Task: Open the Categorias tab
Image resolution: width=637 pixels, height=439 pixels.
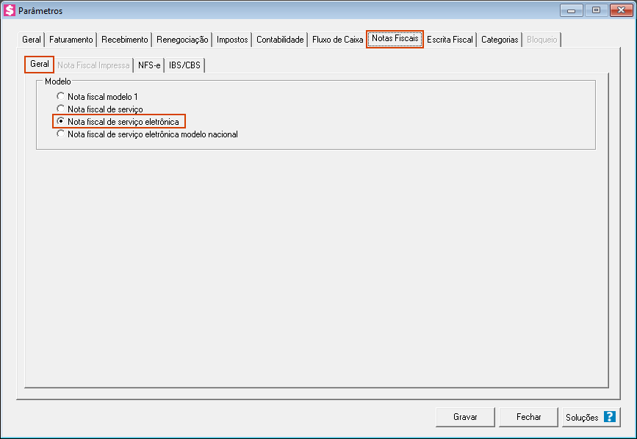Action: coord(500,40)
